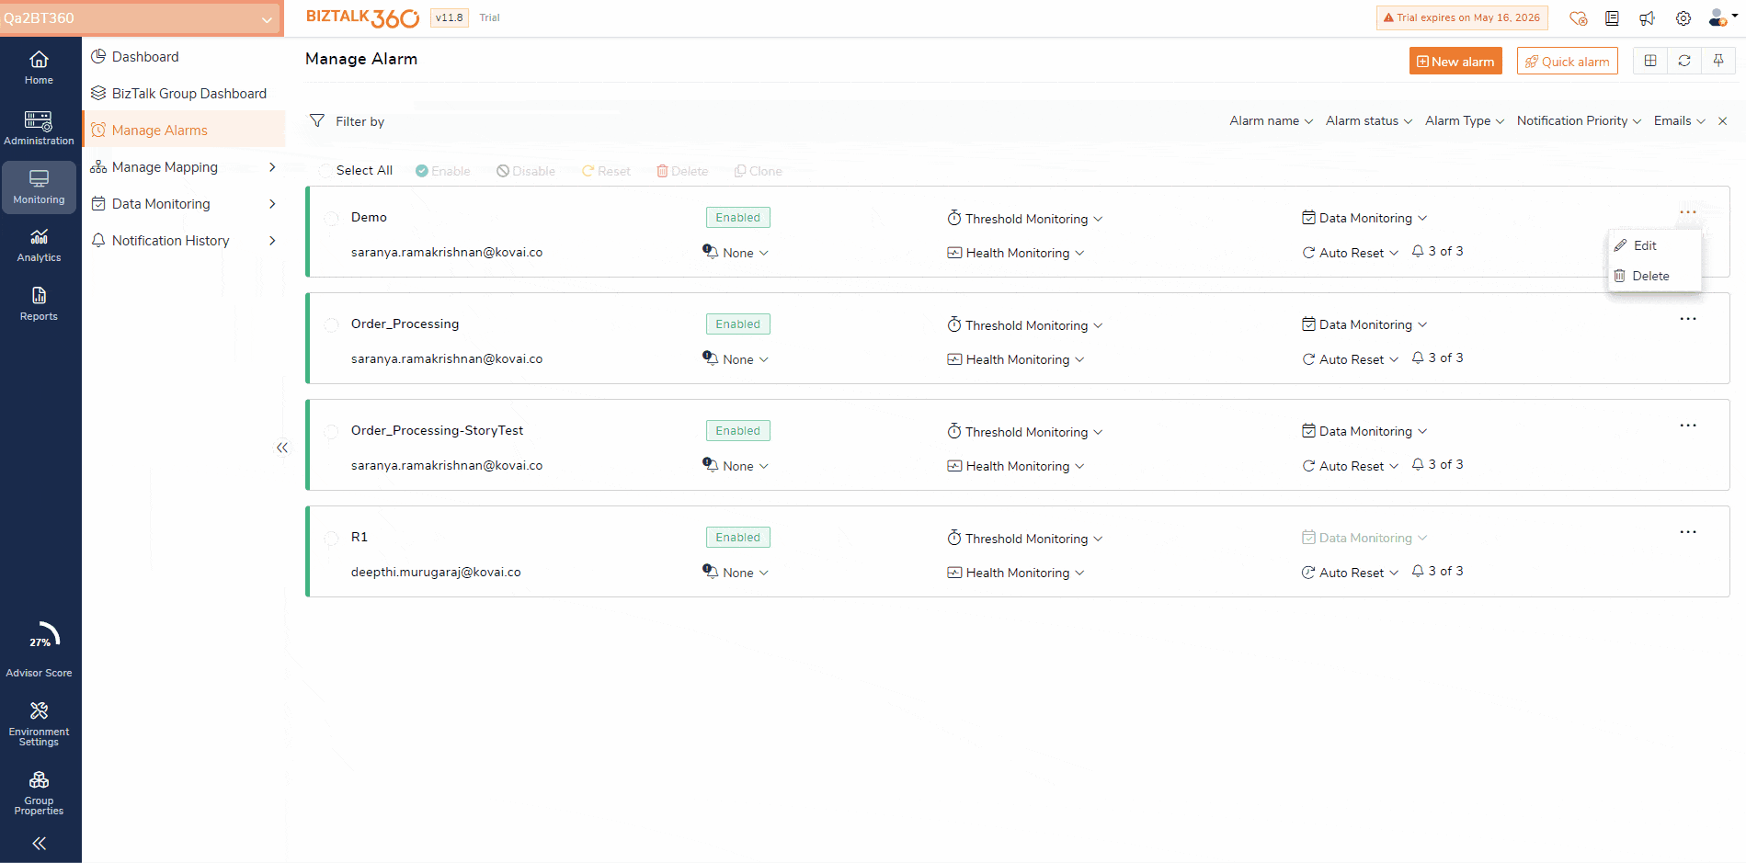Image resolution: width=1746 pixels, height=863 pixels.
Task: Click trial expiry notice banner
Action: [x=1462, y=17]
